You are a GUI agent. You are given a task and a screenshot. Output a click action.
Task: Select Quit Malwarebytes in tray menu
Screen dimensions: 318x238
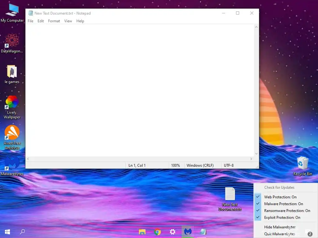click(286, 234)
